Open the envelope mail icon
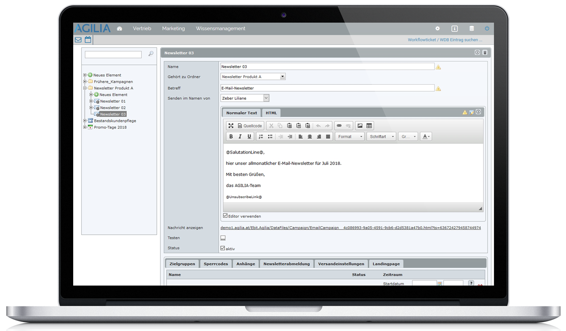The image size is (566, 331). pyautogui.click(x=78, y=40)
